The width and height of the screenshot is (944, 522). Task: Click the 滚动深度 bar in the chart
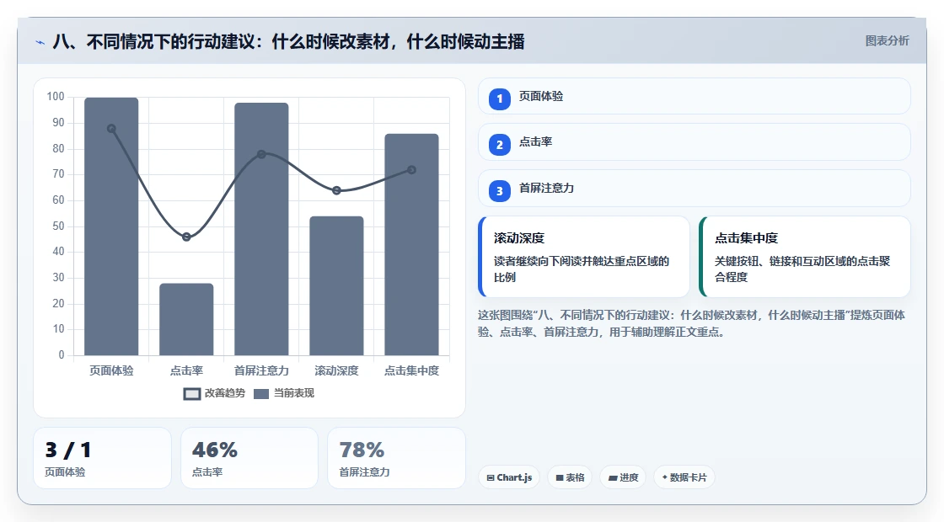tap(336, 285)
